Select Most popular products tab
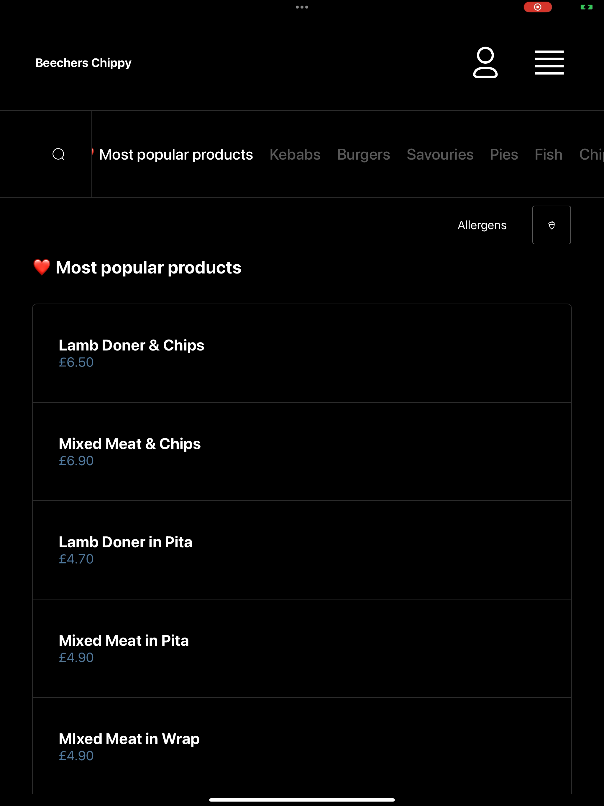 point(176,155)
